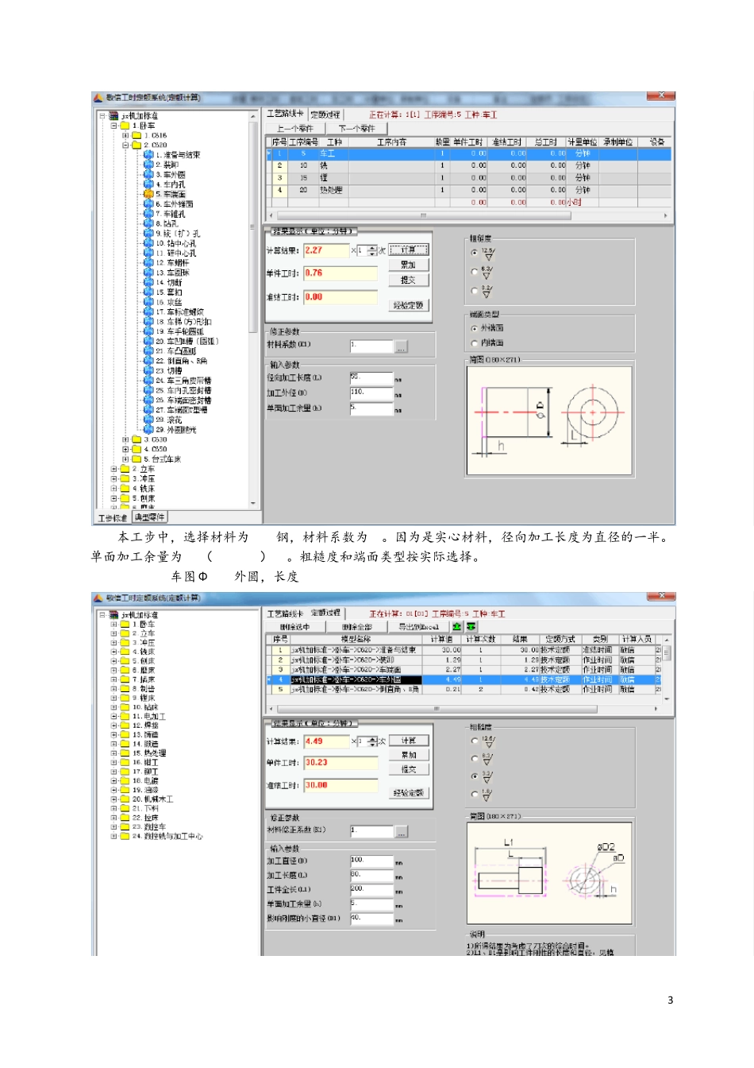Screen dimensions: 754x1068
Task: Choose the 车内孔 step icon in upper tree
Action: coord(148,184)
